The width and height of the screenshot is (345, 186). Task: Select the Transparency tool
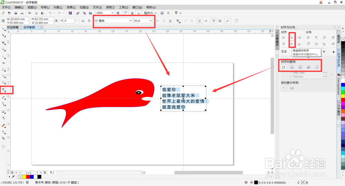[x=3, y=118]
